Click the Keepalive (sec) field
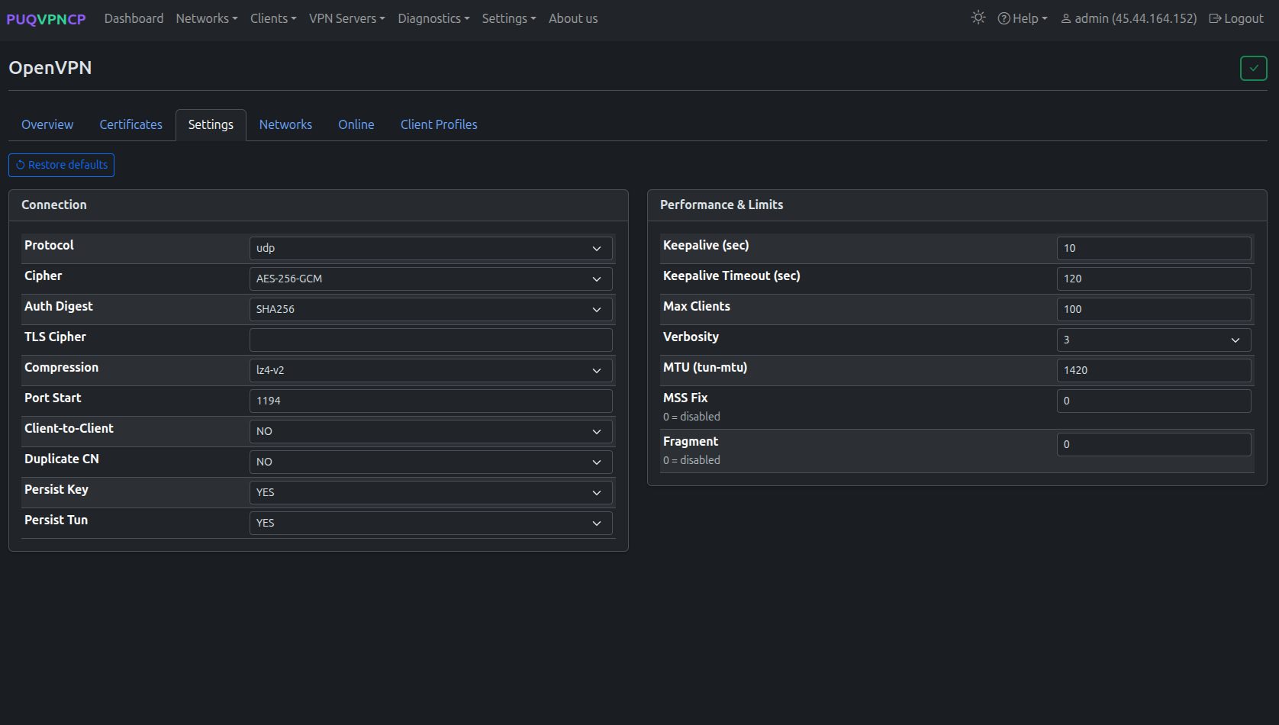 [x=1154, y=248]
